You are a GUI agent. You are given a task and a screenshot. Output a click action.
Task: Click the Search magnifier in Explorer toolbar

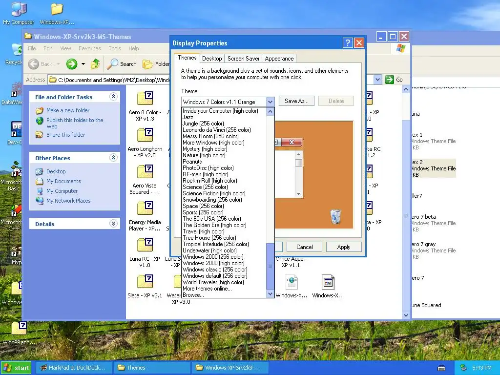click(x=122, y=64)
